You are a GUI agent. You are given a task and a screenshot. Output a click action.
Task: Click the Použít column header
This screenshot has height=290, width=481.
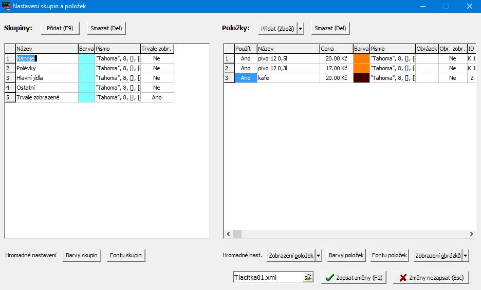point(246,49)
